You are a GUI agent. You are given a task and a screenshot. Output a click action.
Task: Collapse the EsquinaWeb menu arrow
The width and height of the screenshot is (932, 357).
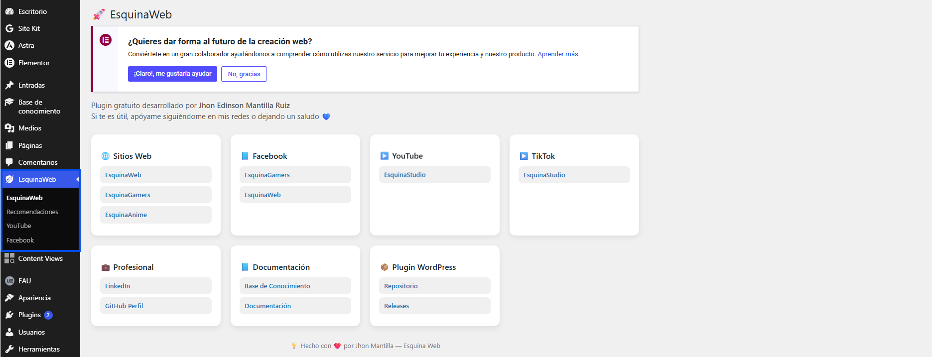(77, 179)
